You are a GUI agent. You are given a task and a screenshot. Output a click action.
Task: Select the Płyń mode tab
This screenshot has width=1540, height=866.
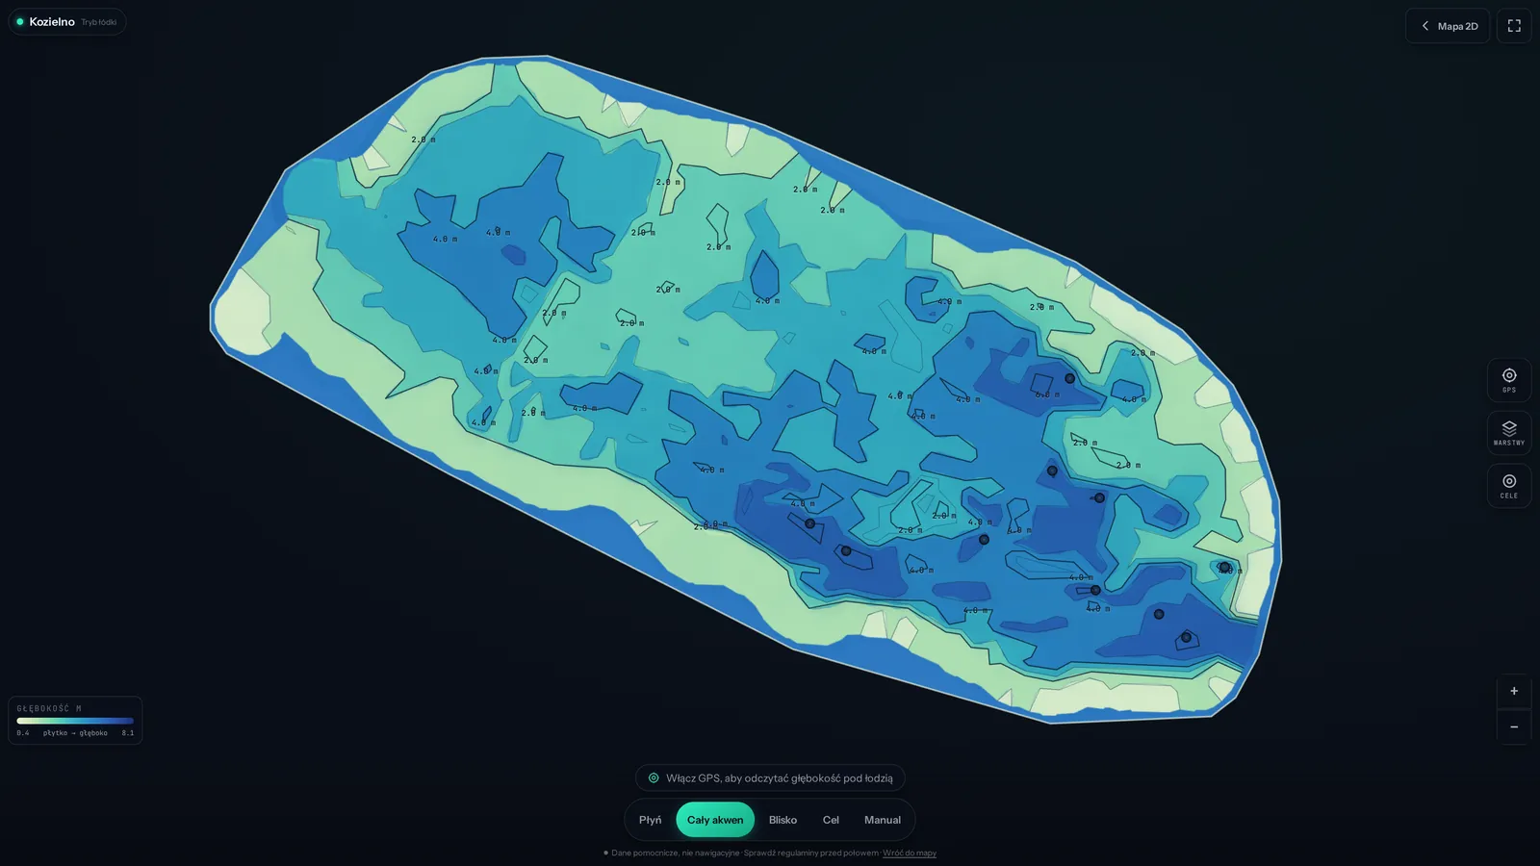coord(650,820)
